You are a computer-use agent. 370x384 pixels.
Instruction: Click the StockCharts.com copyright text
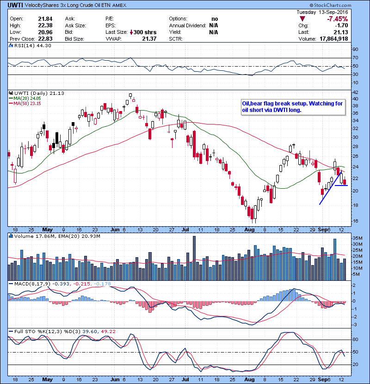click(330, 5)
